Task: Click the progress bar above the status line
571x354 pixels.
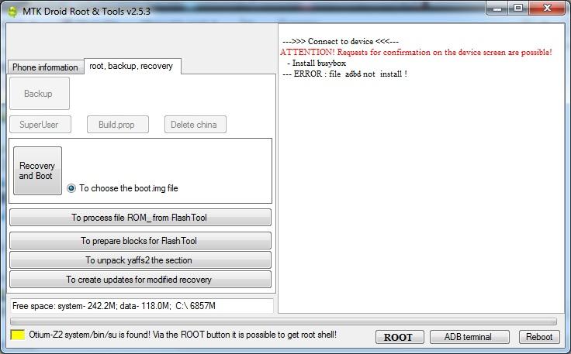Action: 283,321
